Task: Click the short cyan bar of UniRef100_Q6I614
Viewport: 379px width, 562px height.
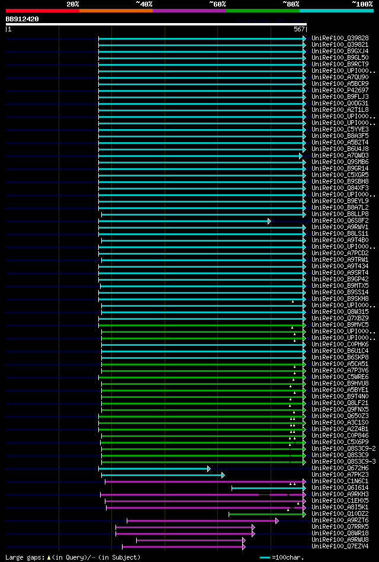Action: click(x=269, y=488)
